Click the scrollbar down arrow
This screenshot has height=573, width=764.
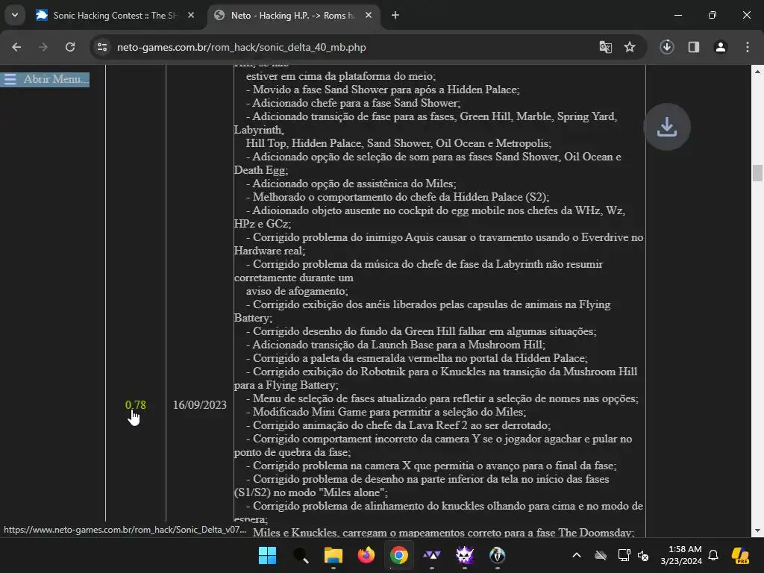pyautogui.click(x=757, y=530)
